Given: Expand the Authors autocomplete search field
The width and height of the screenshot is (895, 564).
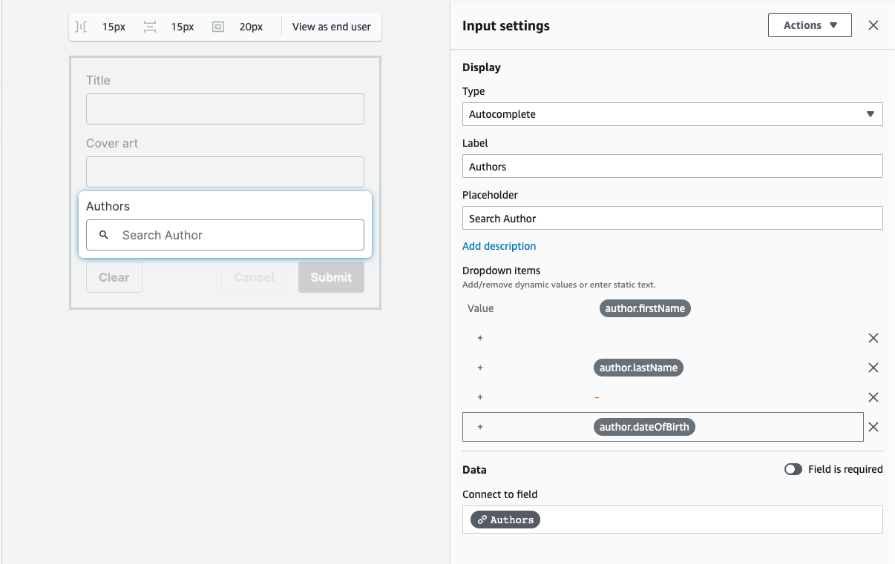Looking at the screenshot, I should click(x=225, y=235).
